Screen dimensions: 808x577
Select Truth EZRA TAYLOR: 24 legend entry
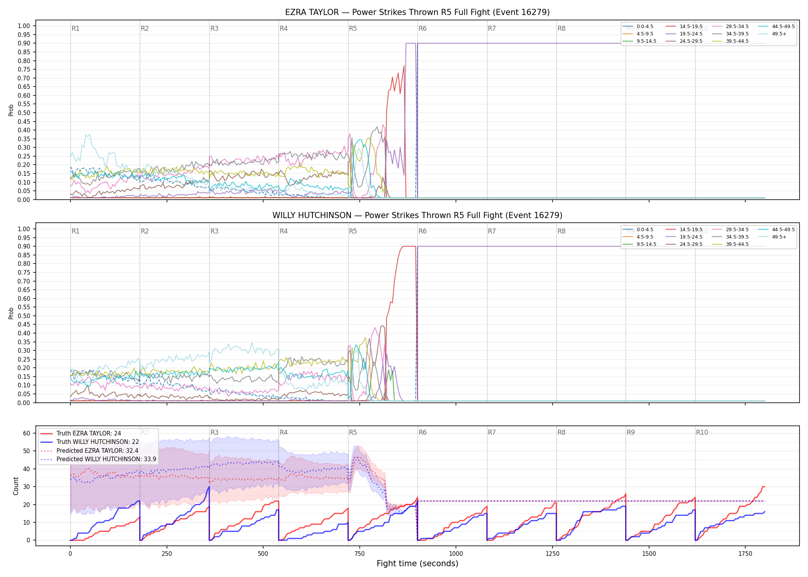[81, 434]
